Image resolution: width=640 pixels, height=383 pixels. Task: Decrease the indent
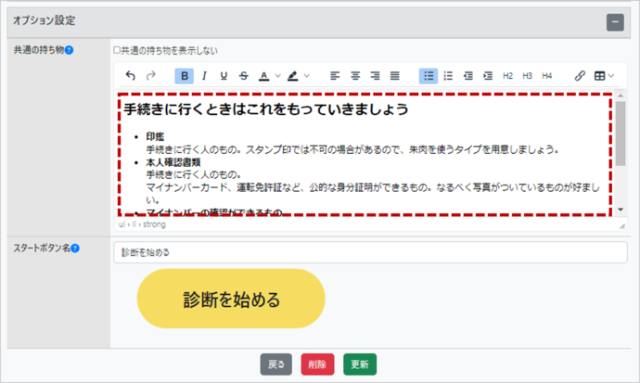[x=468, y=76]
